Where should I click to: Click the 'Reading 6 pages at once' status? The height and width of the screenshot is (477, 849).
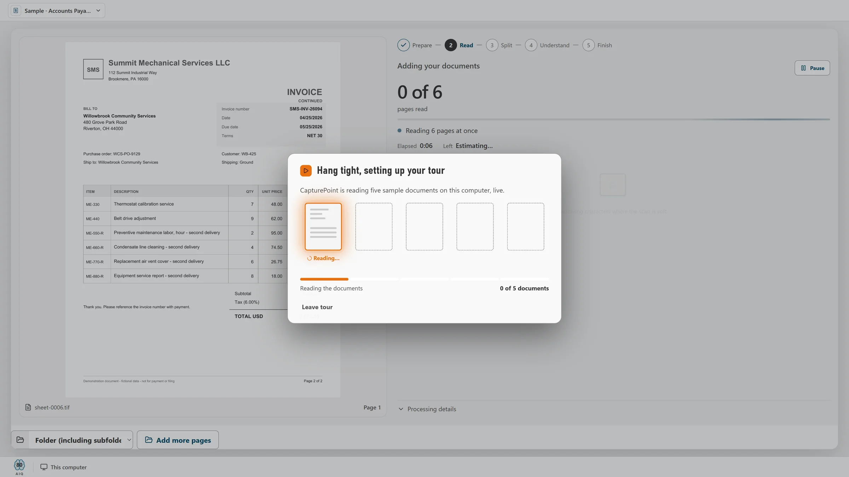[x=441, y=131]
